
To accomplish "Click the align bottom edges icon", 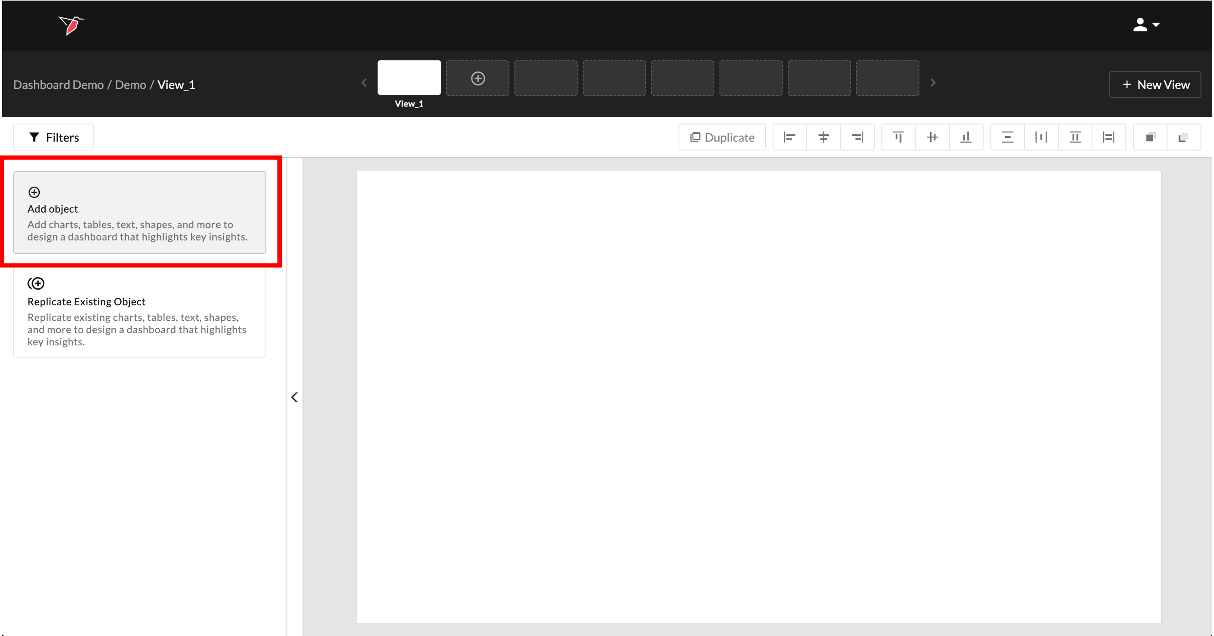I will pos(966,137).
